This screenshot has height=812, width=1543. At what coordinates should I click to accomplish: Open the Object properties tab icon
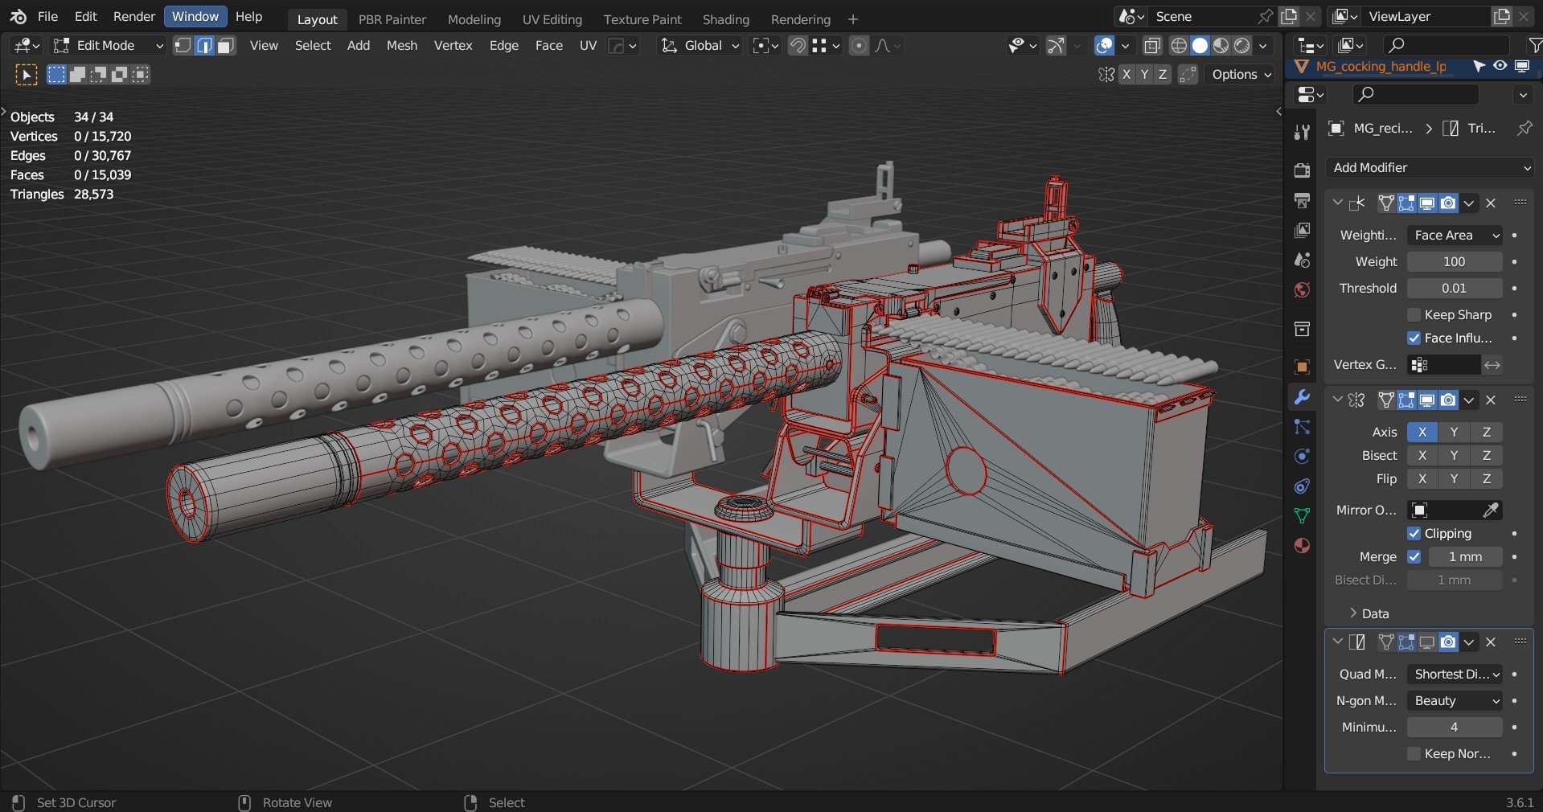point(1302,367)
